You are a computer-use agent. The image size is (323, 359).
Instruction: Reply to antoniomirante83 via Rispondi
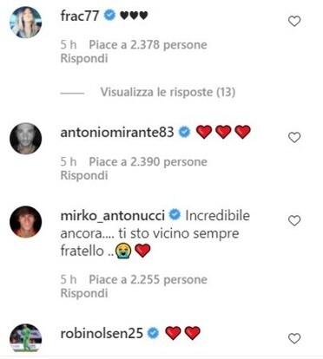tap(84, 175)
